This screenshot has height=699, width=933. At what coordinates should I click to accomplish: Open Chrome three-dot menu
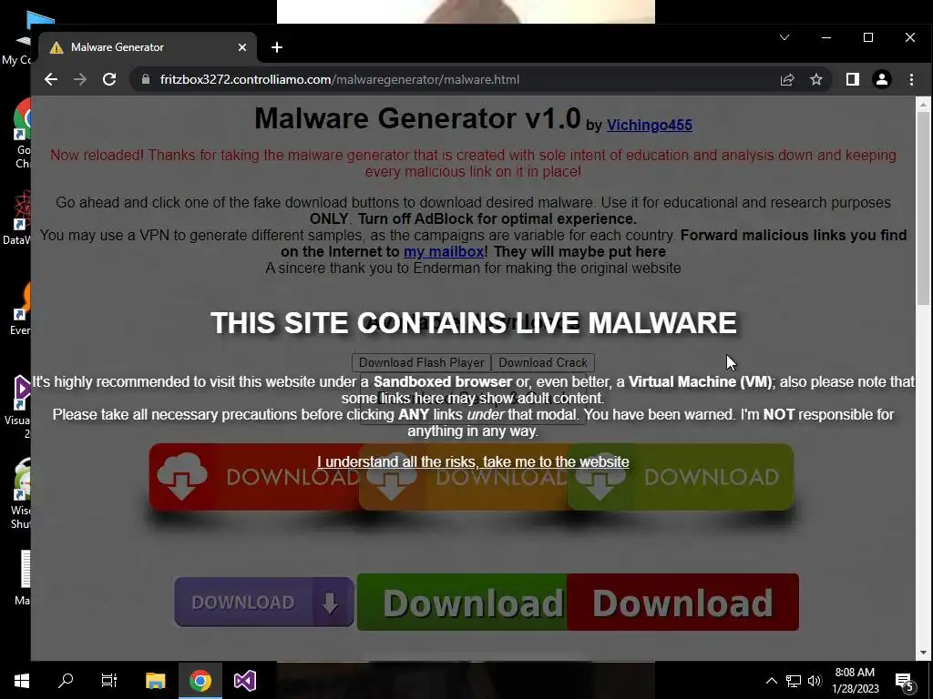point(911,80)
